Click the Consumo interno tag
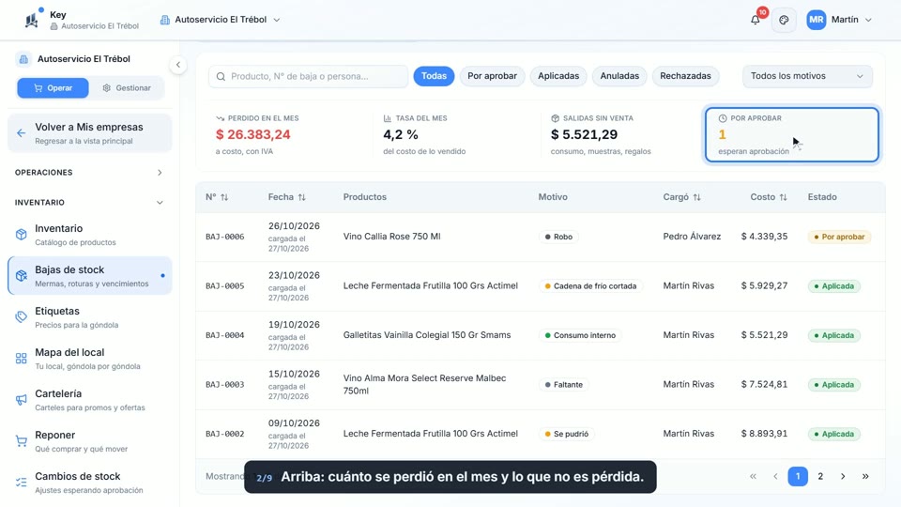This screenshot has height=507, width=901. pyautogui.click(x=580, y=336)
